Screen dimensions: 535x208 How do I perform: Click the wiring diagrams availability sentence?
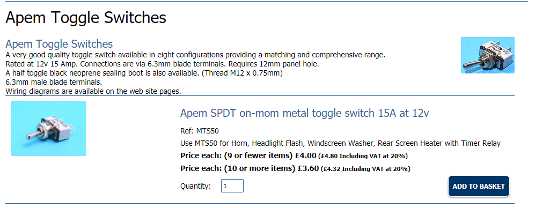click(93, 91)
